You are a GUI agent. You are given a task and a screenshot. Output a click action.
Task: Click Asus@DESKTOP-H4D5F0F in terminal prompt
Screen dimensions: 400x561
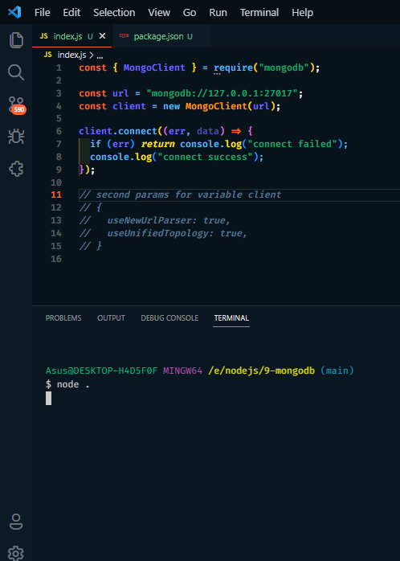tap(101, 371)
